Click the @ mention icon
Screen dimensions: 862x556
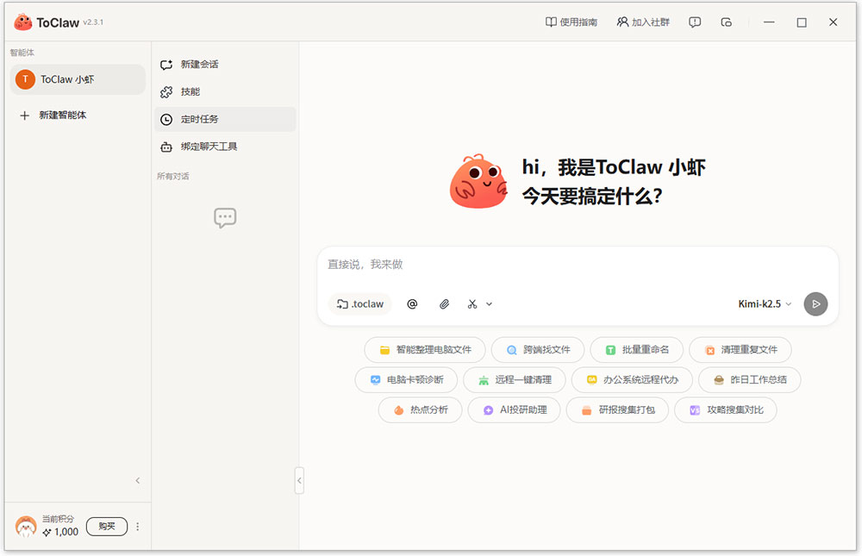(412, 304)
